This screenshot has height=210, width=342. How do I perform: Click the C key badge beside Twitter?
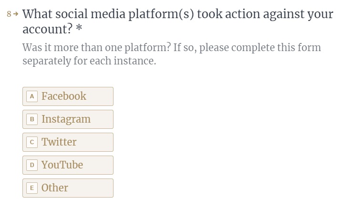point(32,142)
